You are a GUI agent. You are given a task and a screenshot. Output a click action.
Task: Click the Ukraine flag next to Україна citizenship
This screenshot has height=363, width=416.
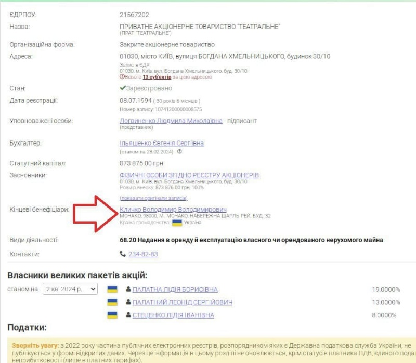177,223
